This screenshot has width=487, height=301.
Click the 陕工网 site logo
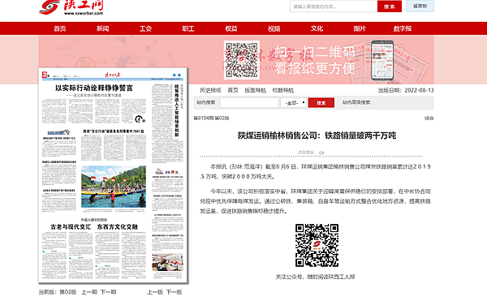71,7
